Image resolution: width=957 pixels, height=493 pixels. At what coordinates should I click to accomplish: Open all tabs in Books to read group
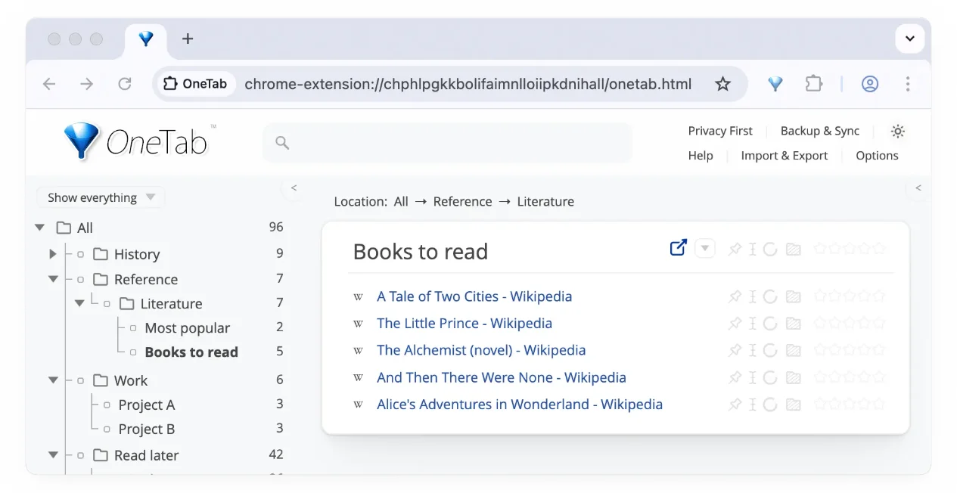pos(678,248)
